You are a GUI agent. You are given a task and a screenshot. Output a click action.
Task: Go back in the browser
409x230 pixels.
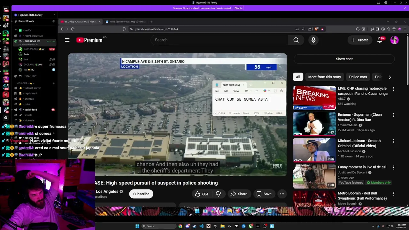coord(62,29)
